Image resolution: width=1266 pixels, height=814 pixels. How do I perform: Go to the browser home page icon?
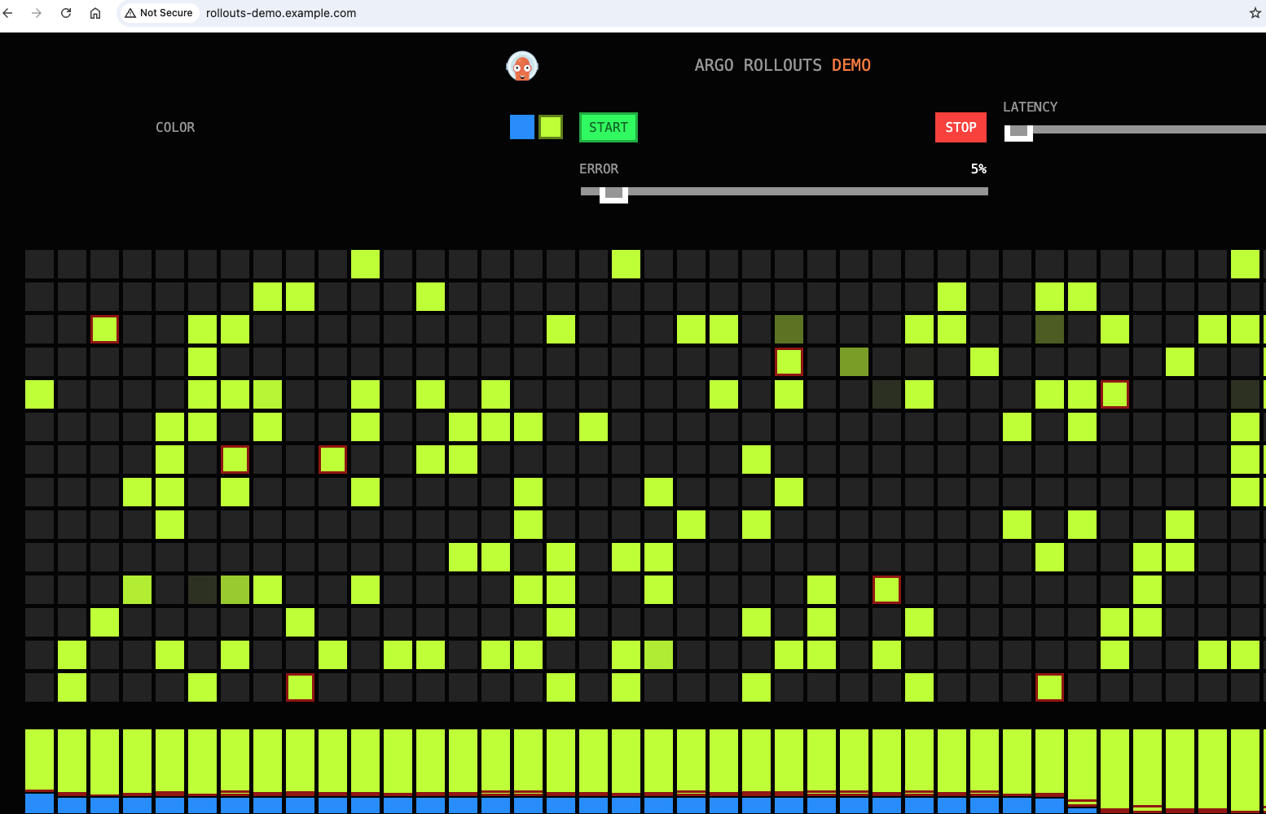[95, 13]
